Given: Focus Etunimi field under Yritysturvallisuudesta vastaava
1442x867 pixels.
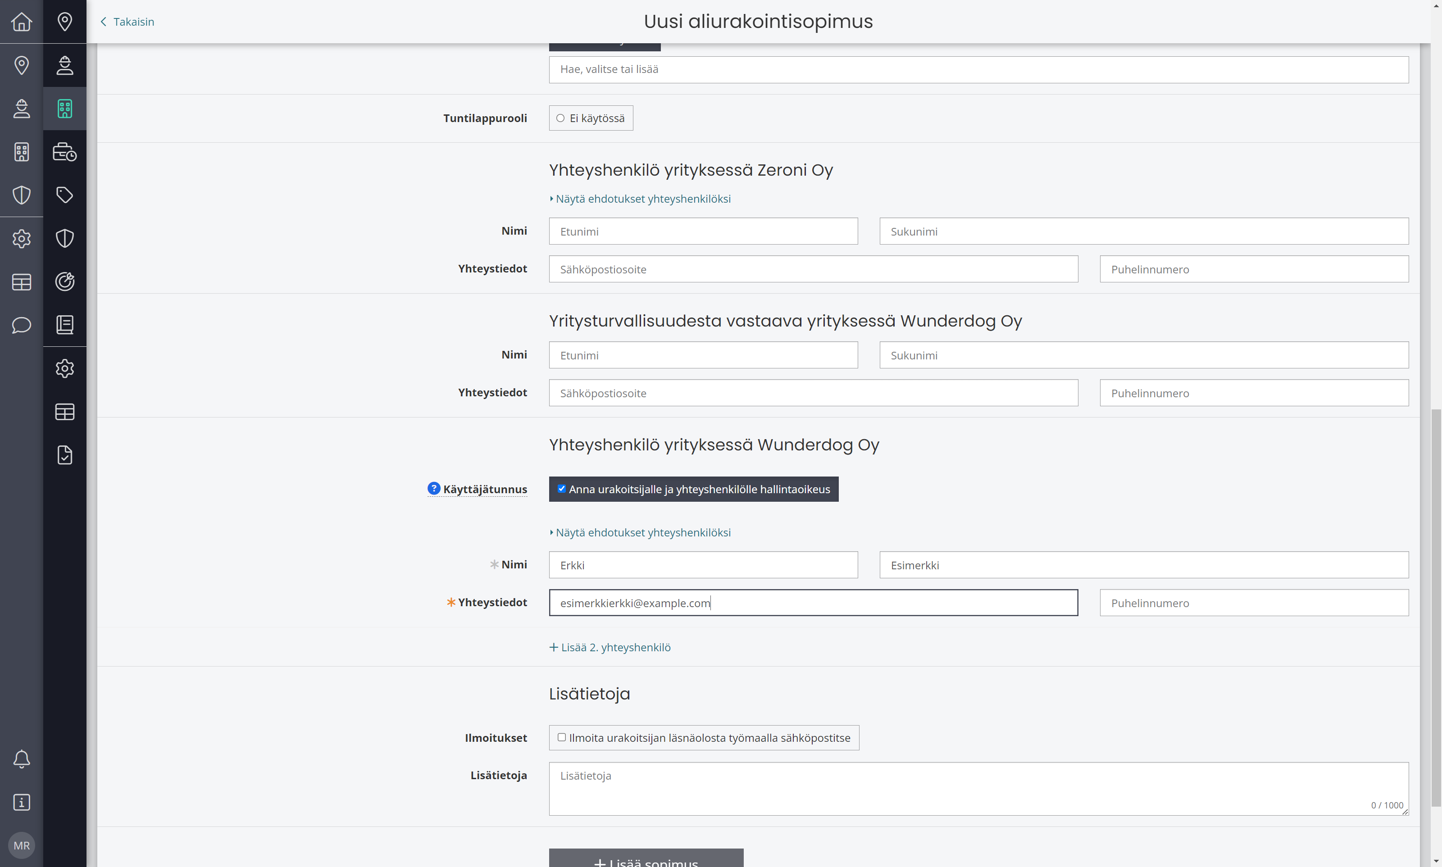Looking at the screenshot, I should 704,355.
